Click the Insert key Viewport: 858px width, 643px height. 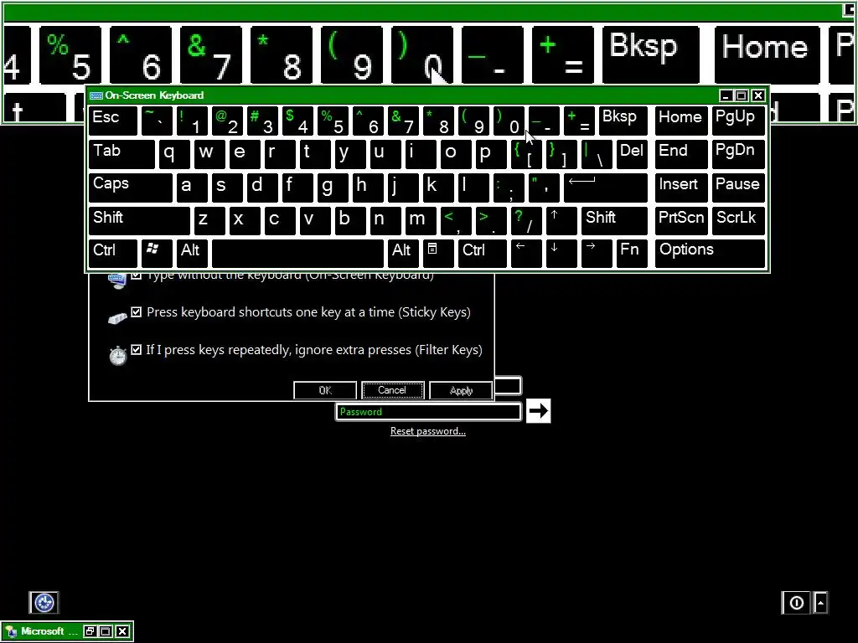(680, 188)
